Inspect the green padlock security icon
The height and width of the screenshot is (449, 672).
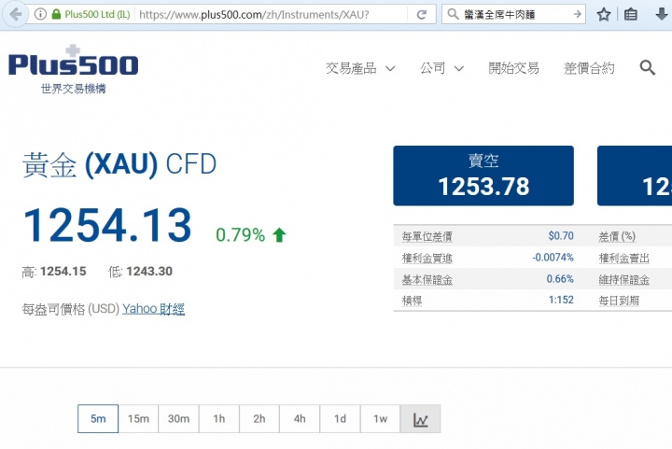tap(56, 14)
